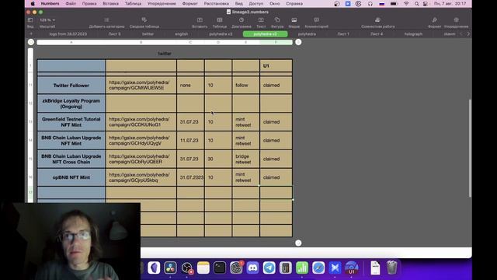The image size is (497, 280).
Task: Switch to the 'Лист 1' sheet tab
Action: [x=343, y=34]
